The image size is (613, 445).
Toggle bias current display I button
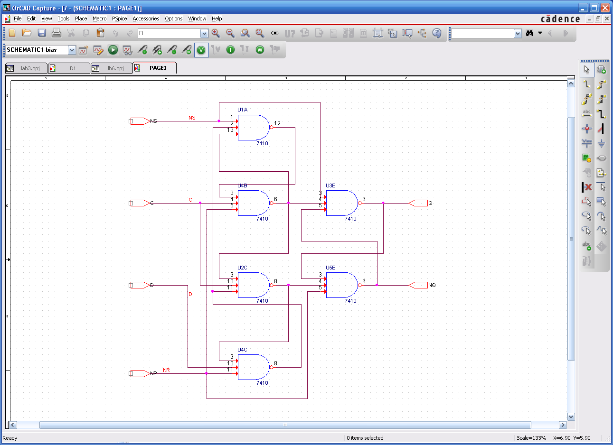click(230, 50)
